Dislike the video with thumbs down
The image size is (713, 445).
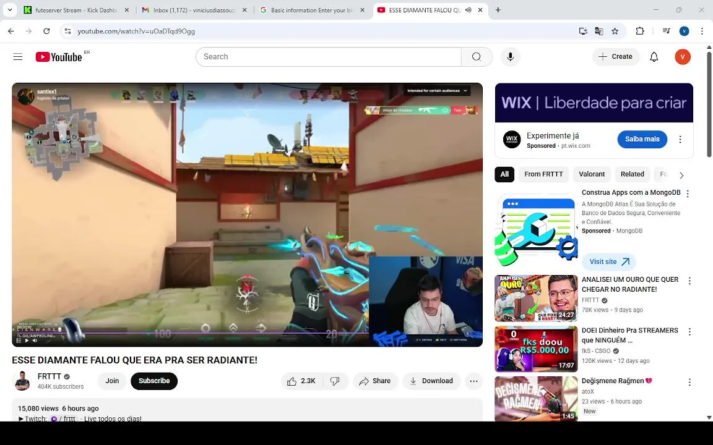pyautogui.click(x=335, y=381)
